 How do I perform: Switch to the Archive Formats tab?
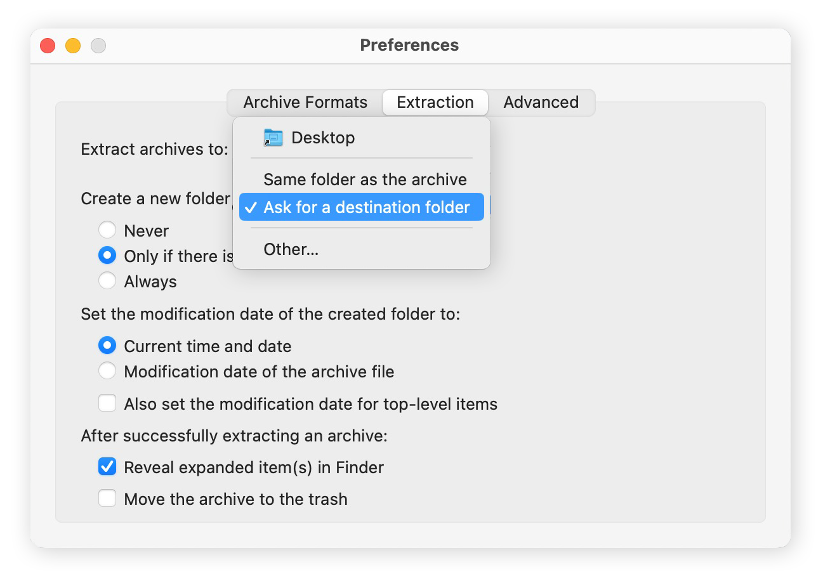(x=306, y=102)
